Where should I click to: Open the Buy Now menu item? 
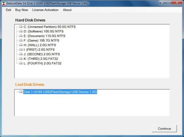21,10
